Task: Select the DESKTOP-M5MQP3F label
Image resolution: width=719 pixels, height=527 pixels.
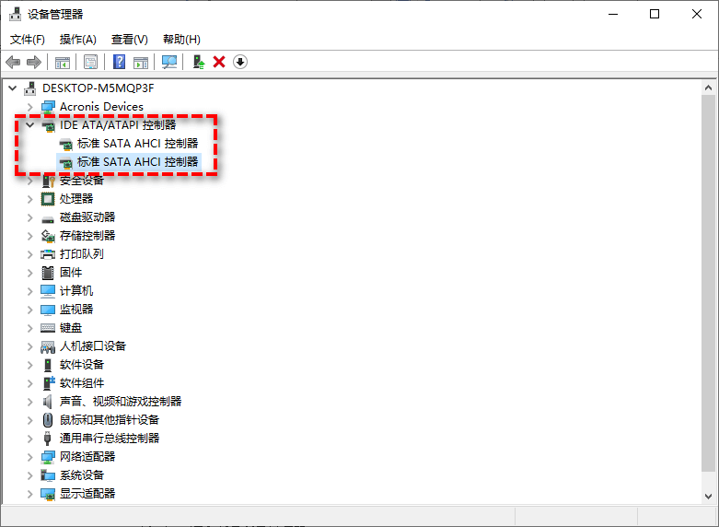Action: coord(99,88)
